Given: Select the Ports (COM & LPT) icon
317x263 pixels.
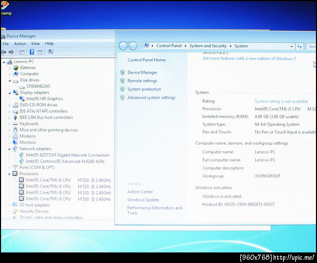Looking at the screenshot, I should [15, 167].
